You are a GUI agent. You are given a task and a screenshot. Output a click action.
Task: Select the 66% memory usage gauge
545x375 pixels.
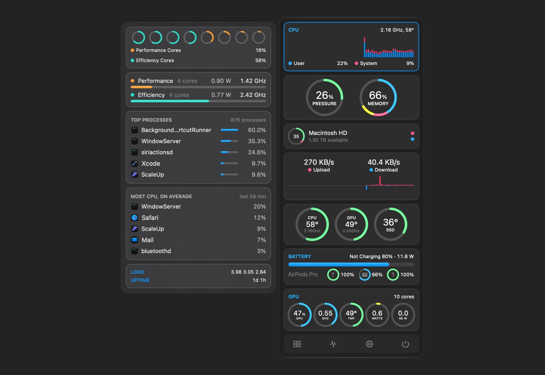click(378, 97)
